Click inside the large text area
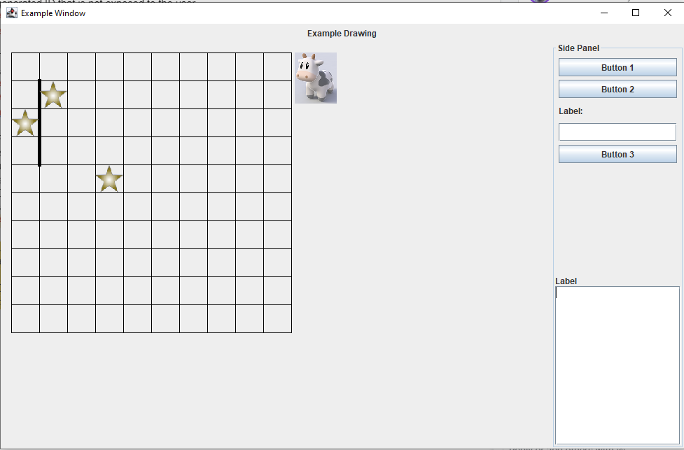The width and height of the screenshot is (684, 450). (617, 364)
